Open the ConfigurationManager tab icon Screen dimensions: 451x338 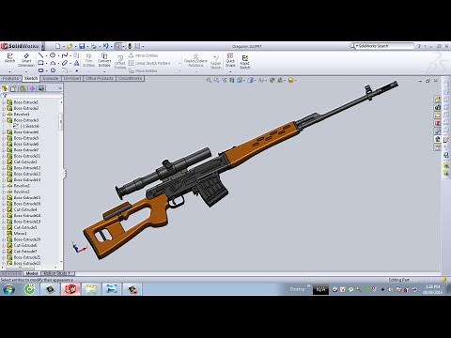[x=23, y=88]
